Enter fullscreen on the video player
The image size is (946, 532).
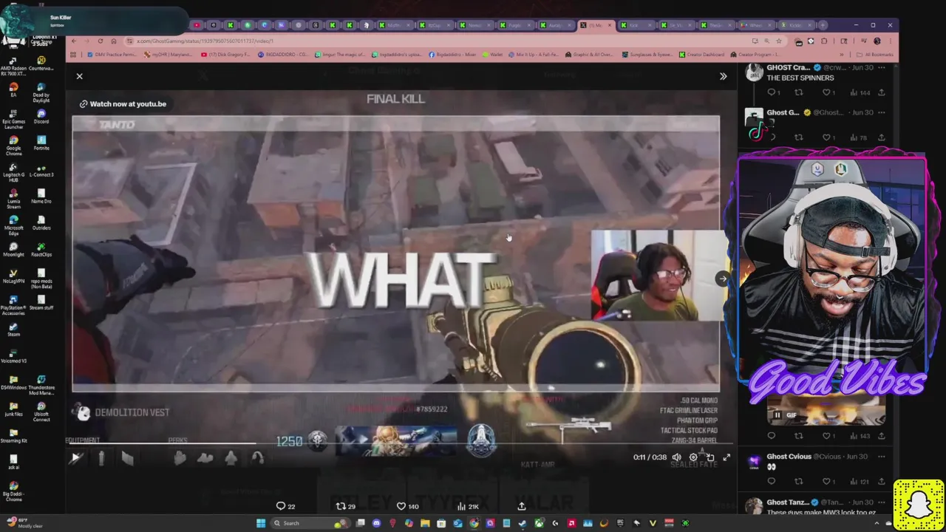(726, 457)
